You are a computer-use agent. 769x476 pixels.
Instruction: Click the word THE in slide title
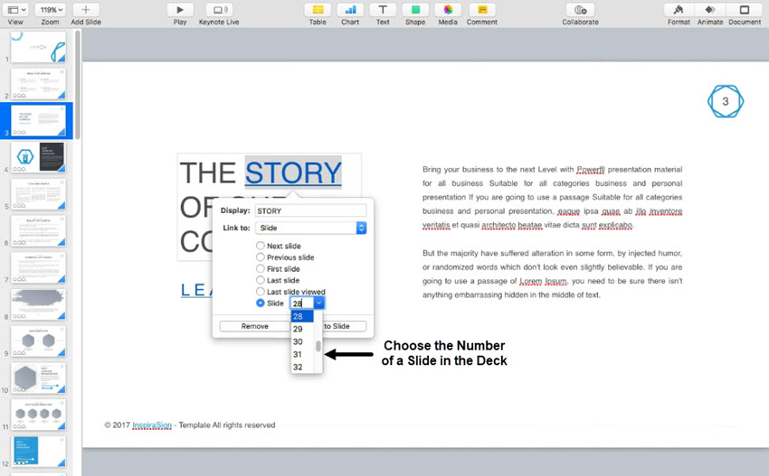(x=208, y=173)
